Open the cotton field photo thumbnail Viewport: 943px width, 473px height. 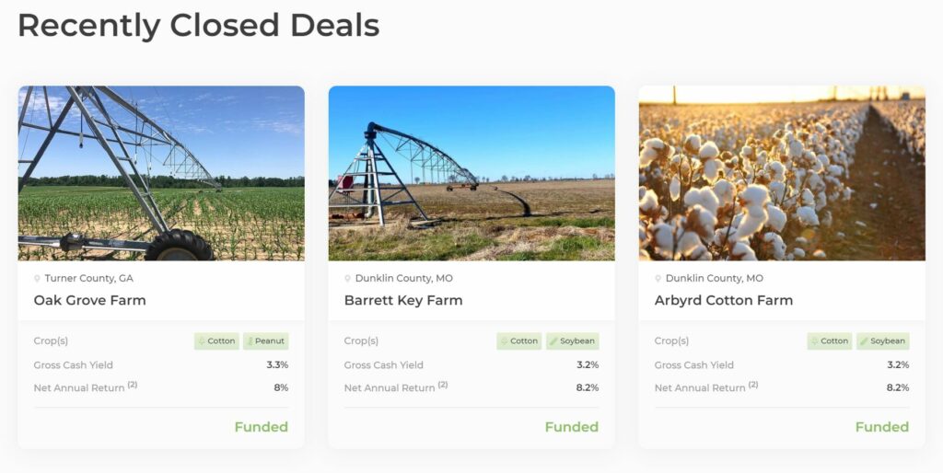point(782,173)
